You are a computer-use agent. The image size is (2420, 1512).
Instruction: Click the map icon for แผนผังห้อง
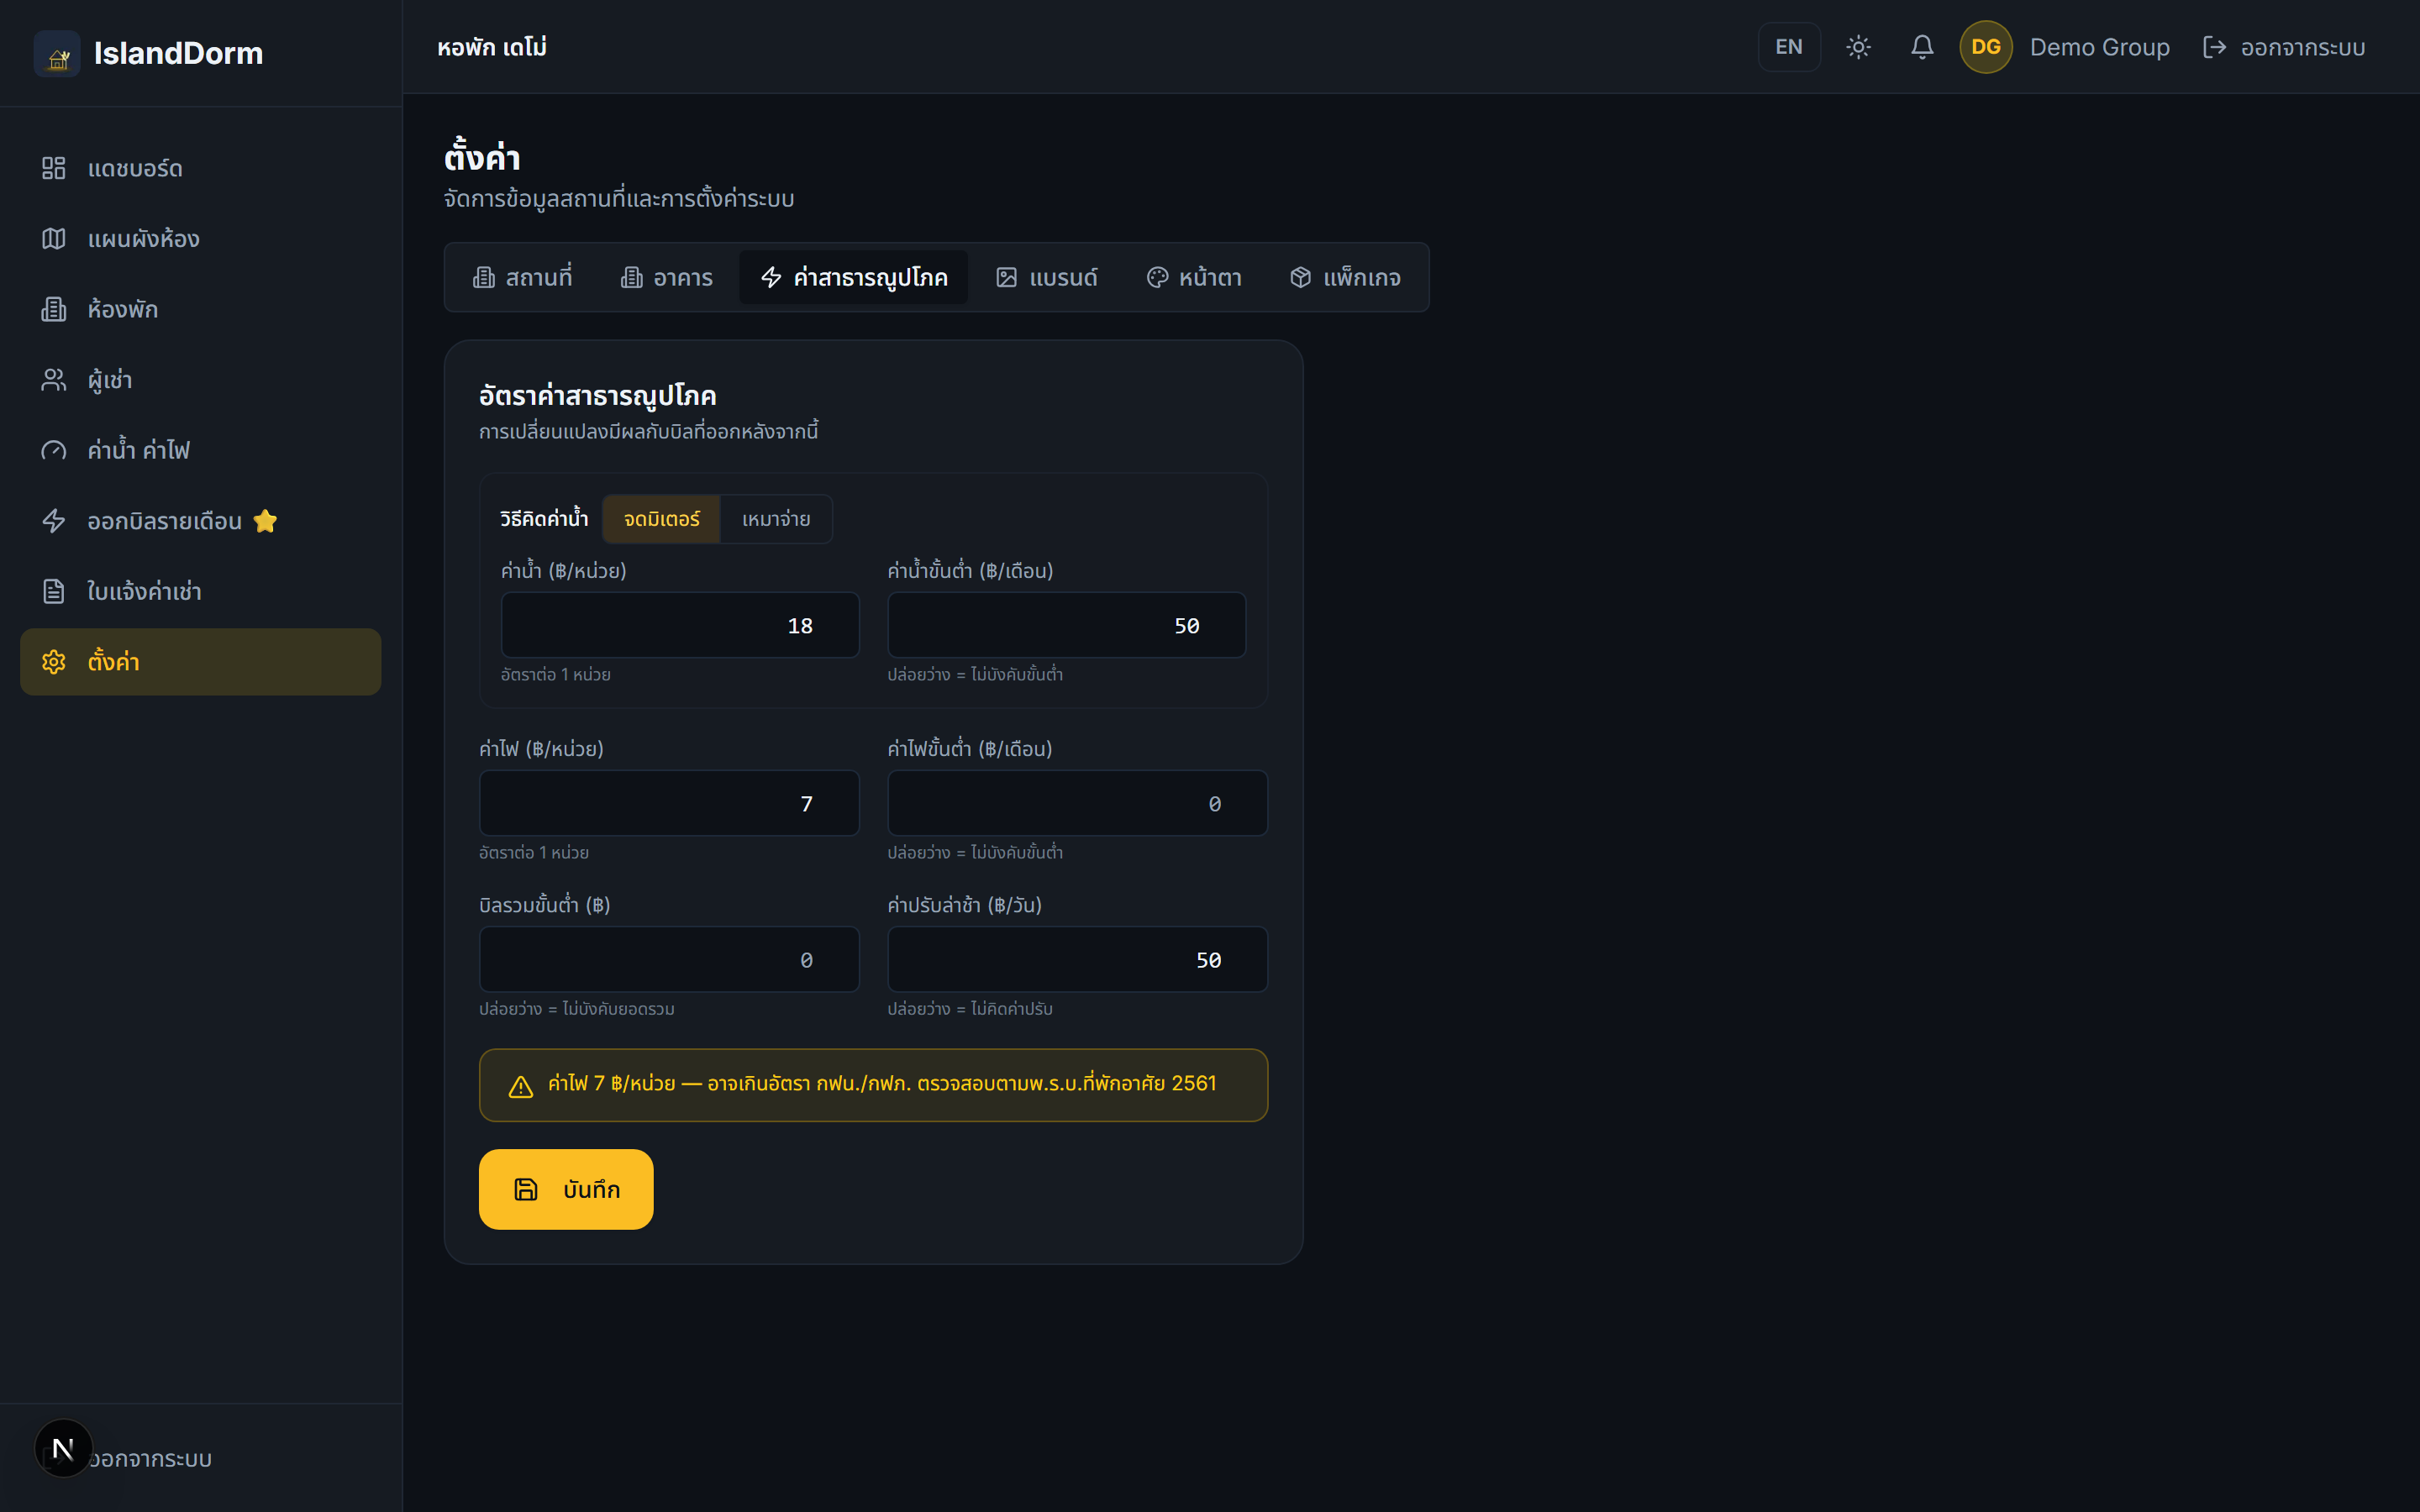[x=54, y=239]
